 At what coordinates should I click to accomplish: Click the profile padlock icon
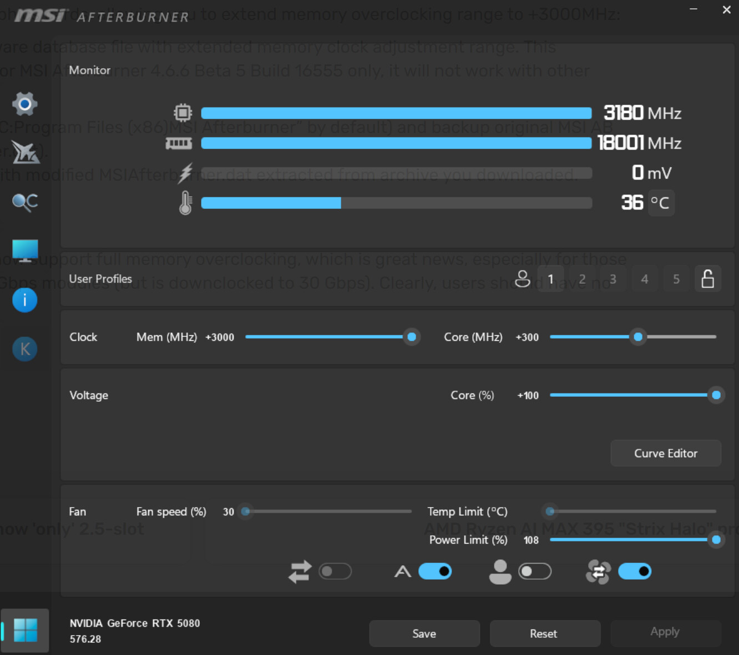click(708, 279)
